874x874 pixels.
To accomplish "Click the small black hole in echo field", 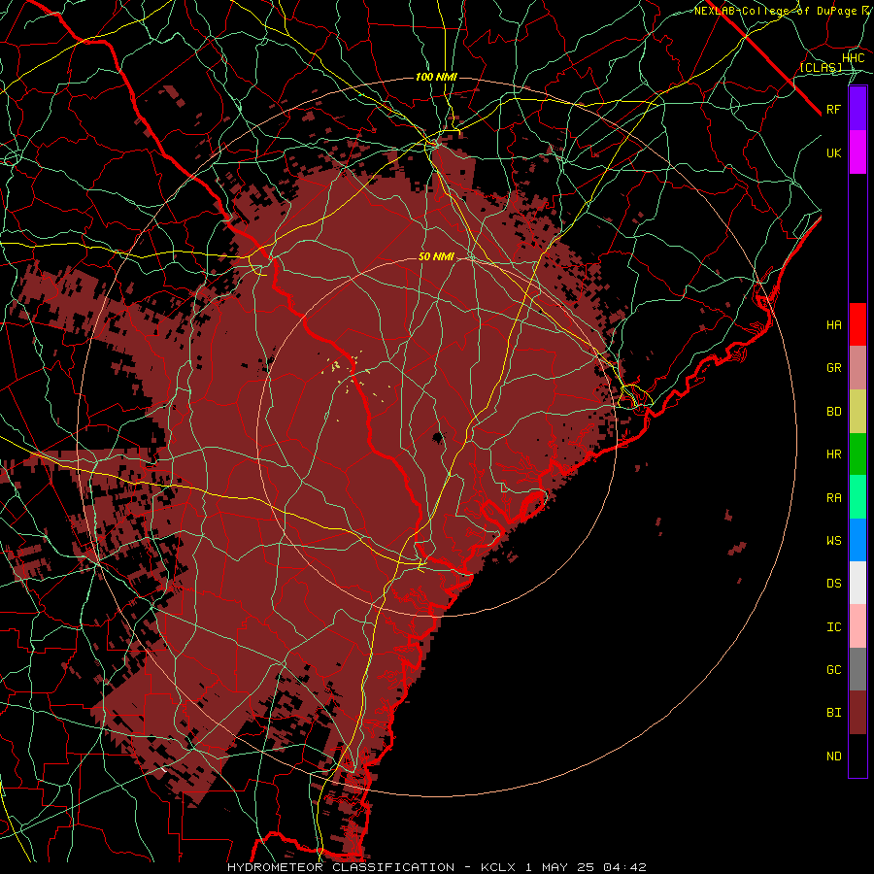I will click(x=438, y=438).
